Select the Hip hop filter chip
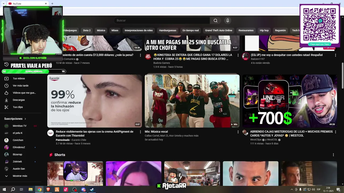Viewport: 344px width, 193px height. tap(264, 31)
